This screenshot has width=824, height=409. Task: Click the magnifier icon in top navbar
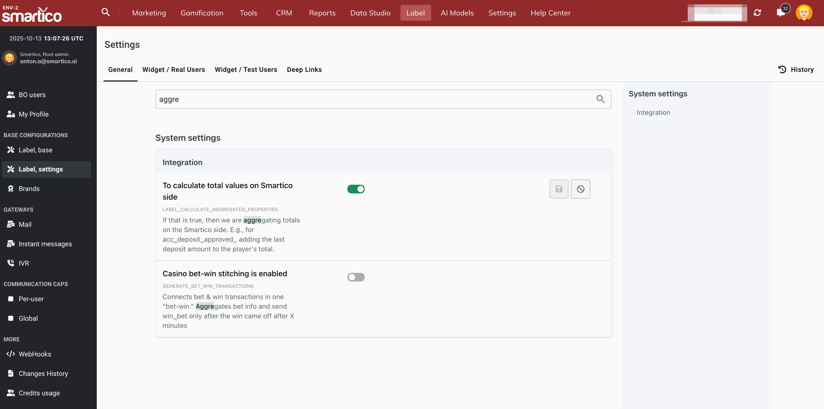105,13
